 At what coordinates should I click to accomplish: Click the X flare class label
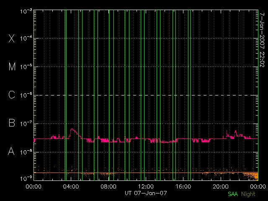(x=11, y=38)
